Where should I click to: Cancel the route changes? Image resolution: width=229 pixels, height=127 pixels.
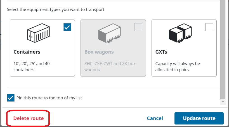coord(155,118)
